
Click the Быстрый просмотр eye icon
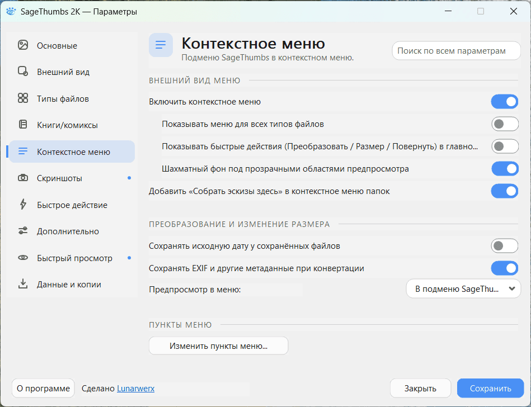tap(23, 258)
